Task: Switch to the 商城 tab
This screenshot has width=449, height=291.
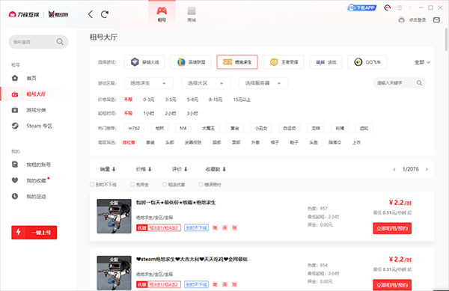Action: 192,14
